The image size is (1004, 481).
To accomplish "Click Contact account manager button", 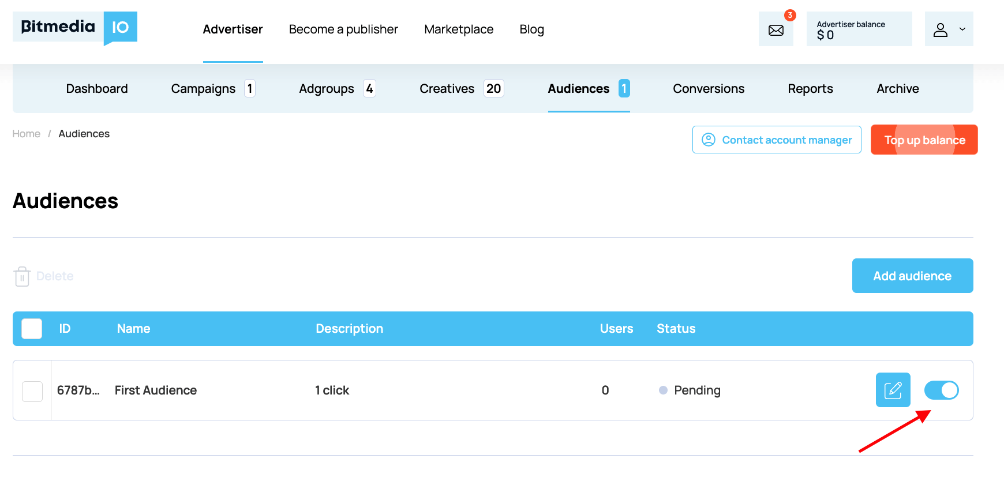I will 777,140.
